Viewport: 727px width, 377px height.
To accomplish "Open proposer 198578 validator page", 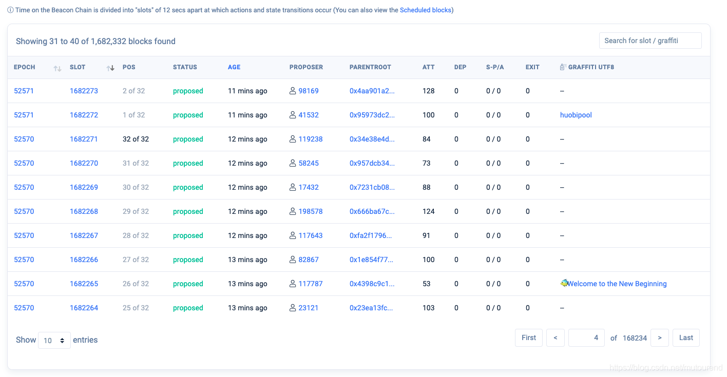I will pos(311,211).
